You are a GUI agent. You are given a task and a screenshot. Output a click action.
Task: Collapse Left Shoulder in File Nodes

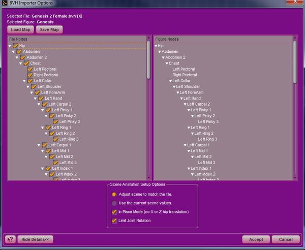click(x=28, y=87)
